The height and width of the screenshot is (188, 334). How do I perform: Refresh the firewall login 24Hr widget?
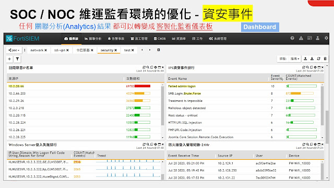(304, 144)
